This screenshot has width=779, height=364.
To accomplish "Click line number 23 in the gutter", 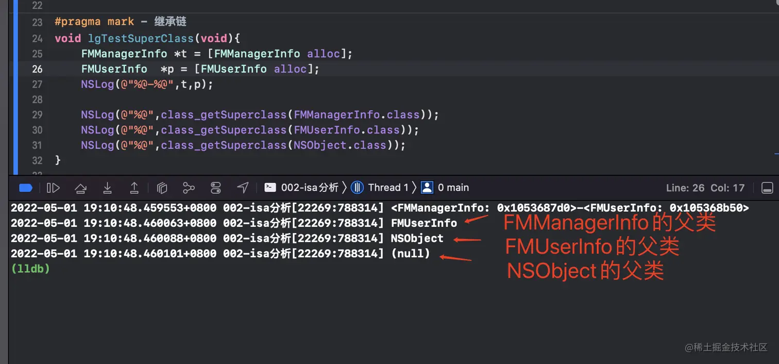I will pyautogui.click(x=37, y=22).
